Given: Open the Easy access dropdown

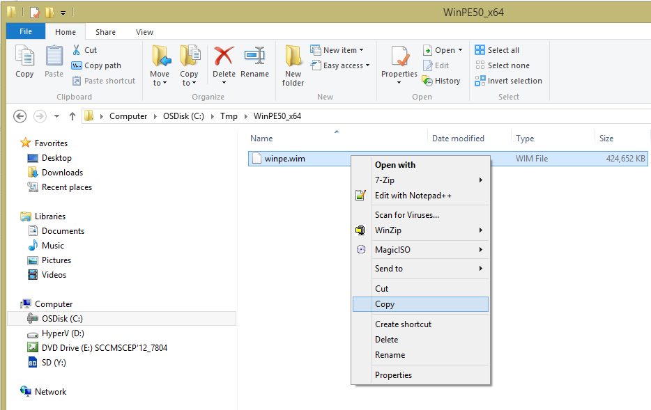Looking at the screenshot, I should coord(340,65).
